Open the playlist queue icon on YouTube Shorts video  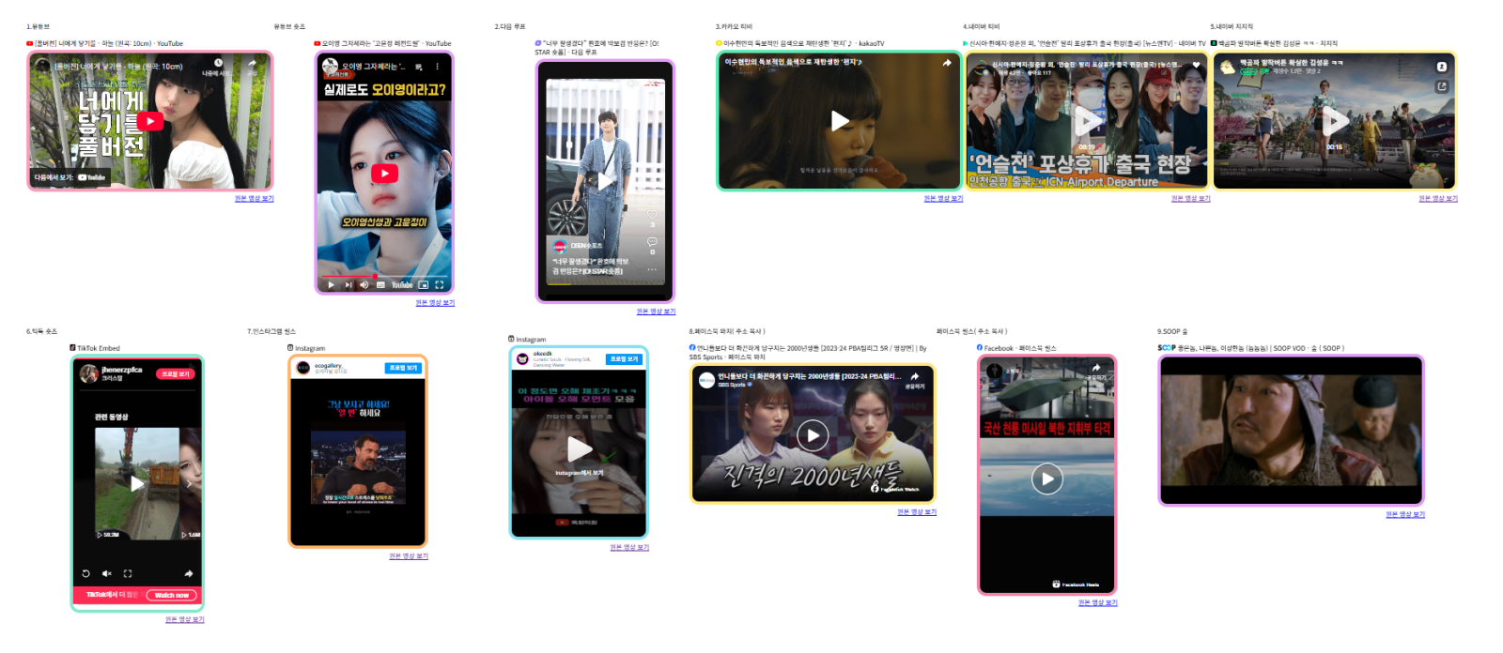[418, 67]
